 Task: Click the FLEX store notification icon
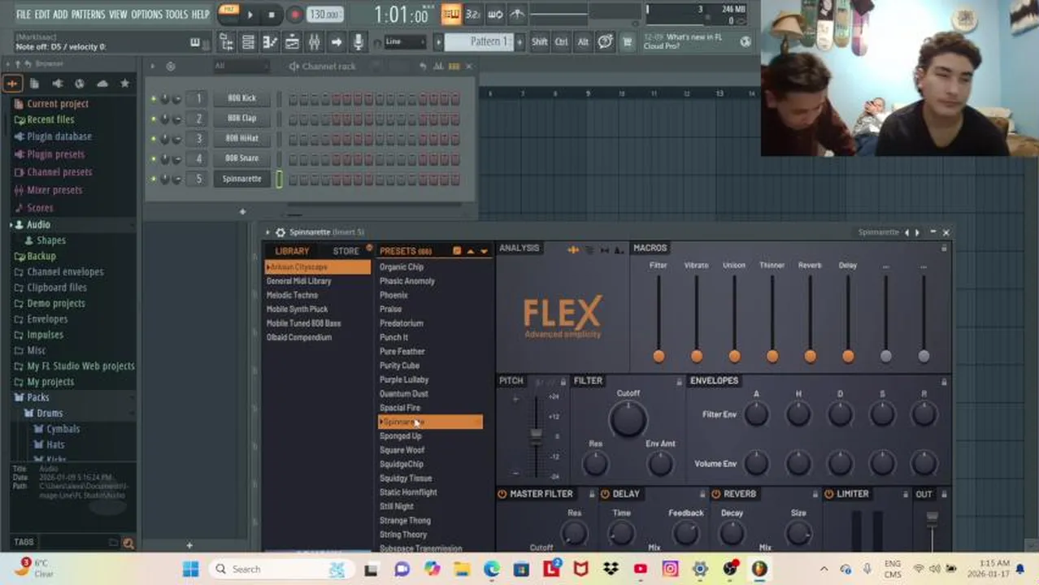[369, 247]
